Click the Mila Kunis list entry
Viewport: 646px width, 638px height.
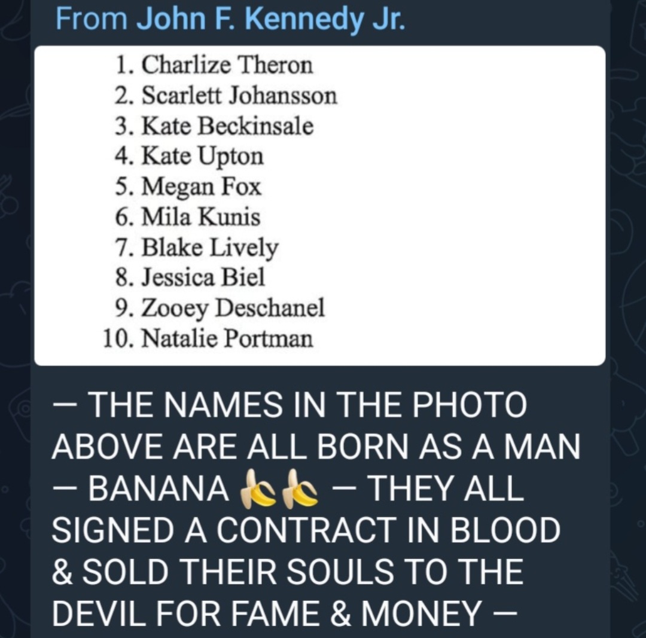point(200,217)
